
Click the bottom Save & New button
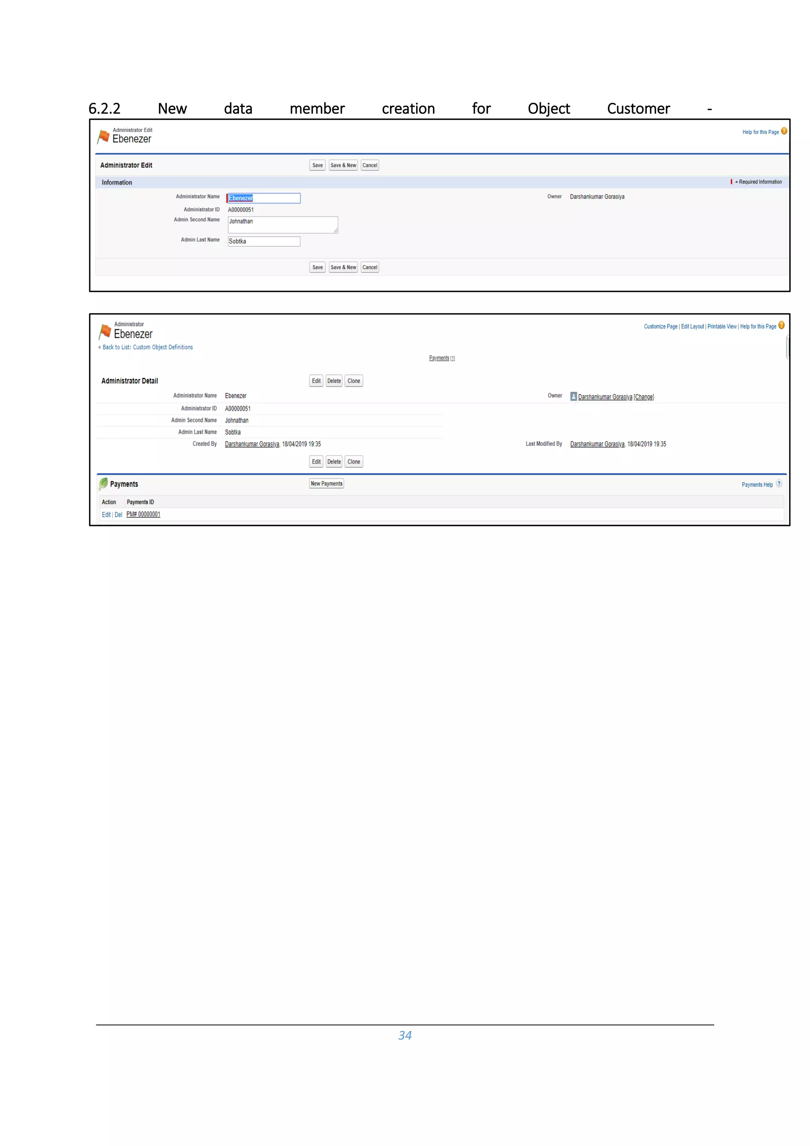343,267
